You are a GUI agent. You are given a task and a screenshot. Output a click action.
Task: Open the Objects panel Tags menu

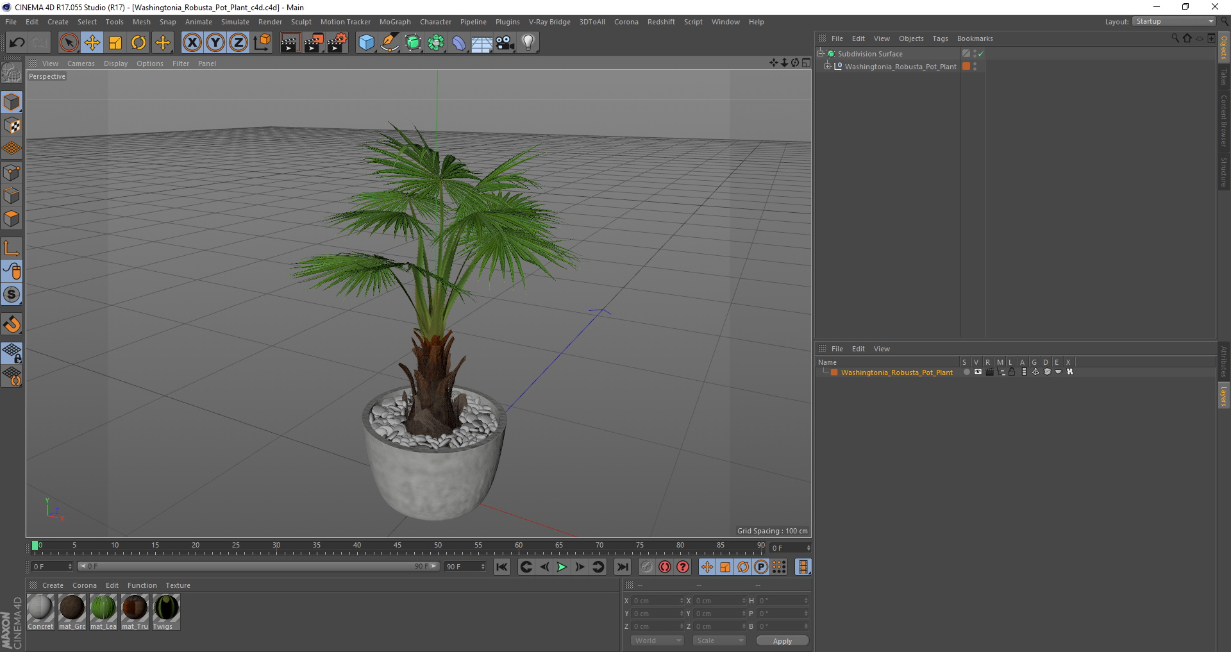[x=940, y=38]
